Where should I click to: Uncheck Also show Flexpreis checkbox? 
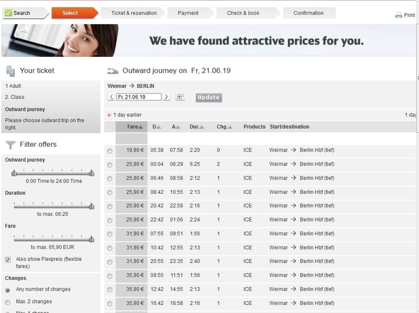click(8, 260)
